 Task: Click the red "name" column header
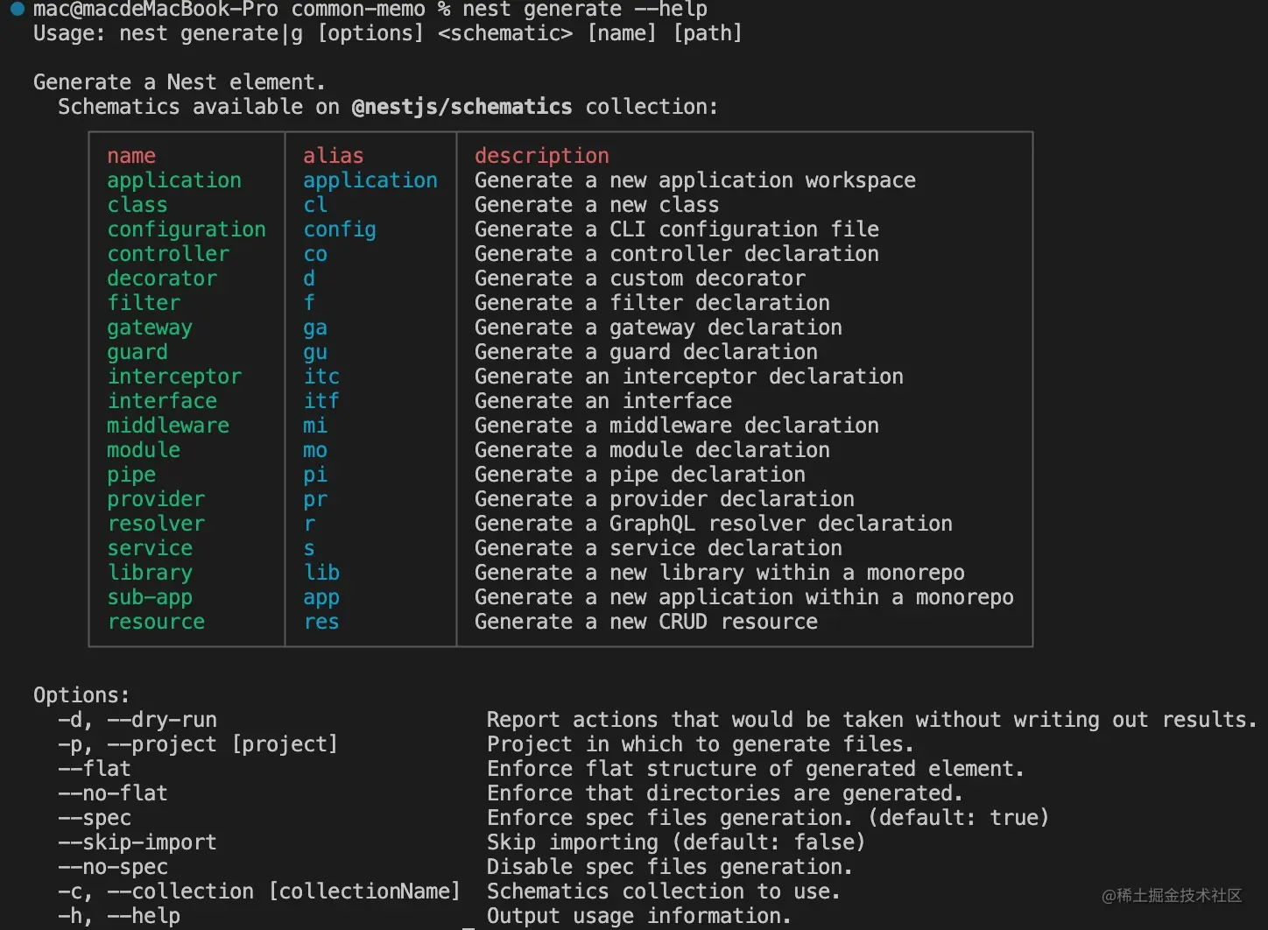coord(131,156)
